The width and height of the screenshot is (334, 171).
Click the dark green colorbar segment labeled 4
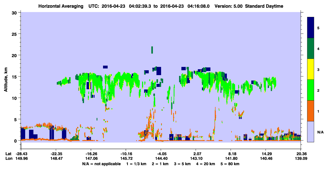[311, 48]
